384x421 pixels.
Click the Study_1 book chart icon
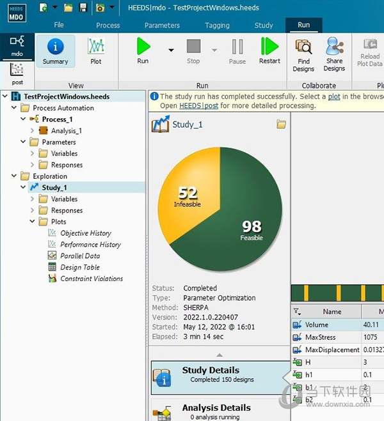pyautogui.click(x=161, y=124)
